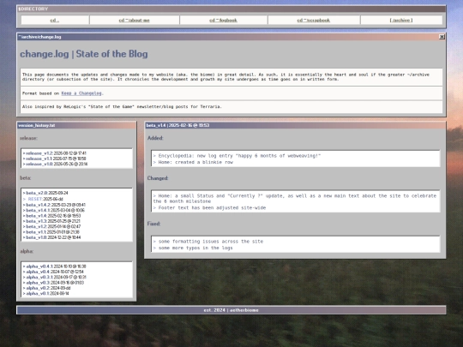Go up a directory with 'cd ..'
The height and width of the screenshot is (347, 463).
[55, 20]
